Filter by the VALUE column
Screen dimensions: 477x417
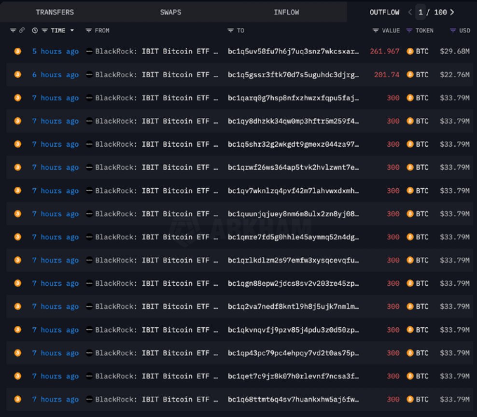click(x=376, y=30)
